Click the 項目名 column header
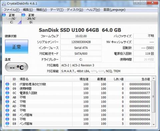 (x=45, y=79)
